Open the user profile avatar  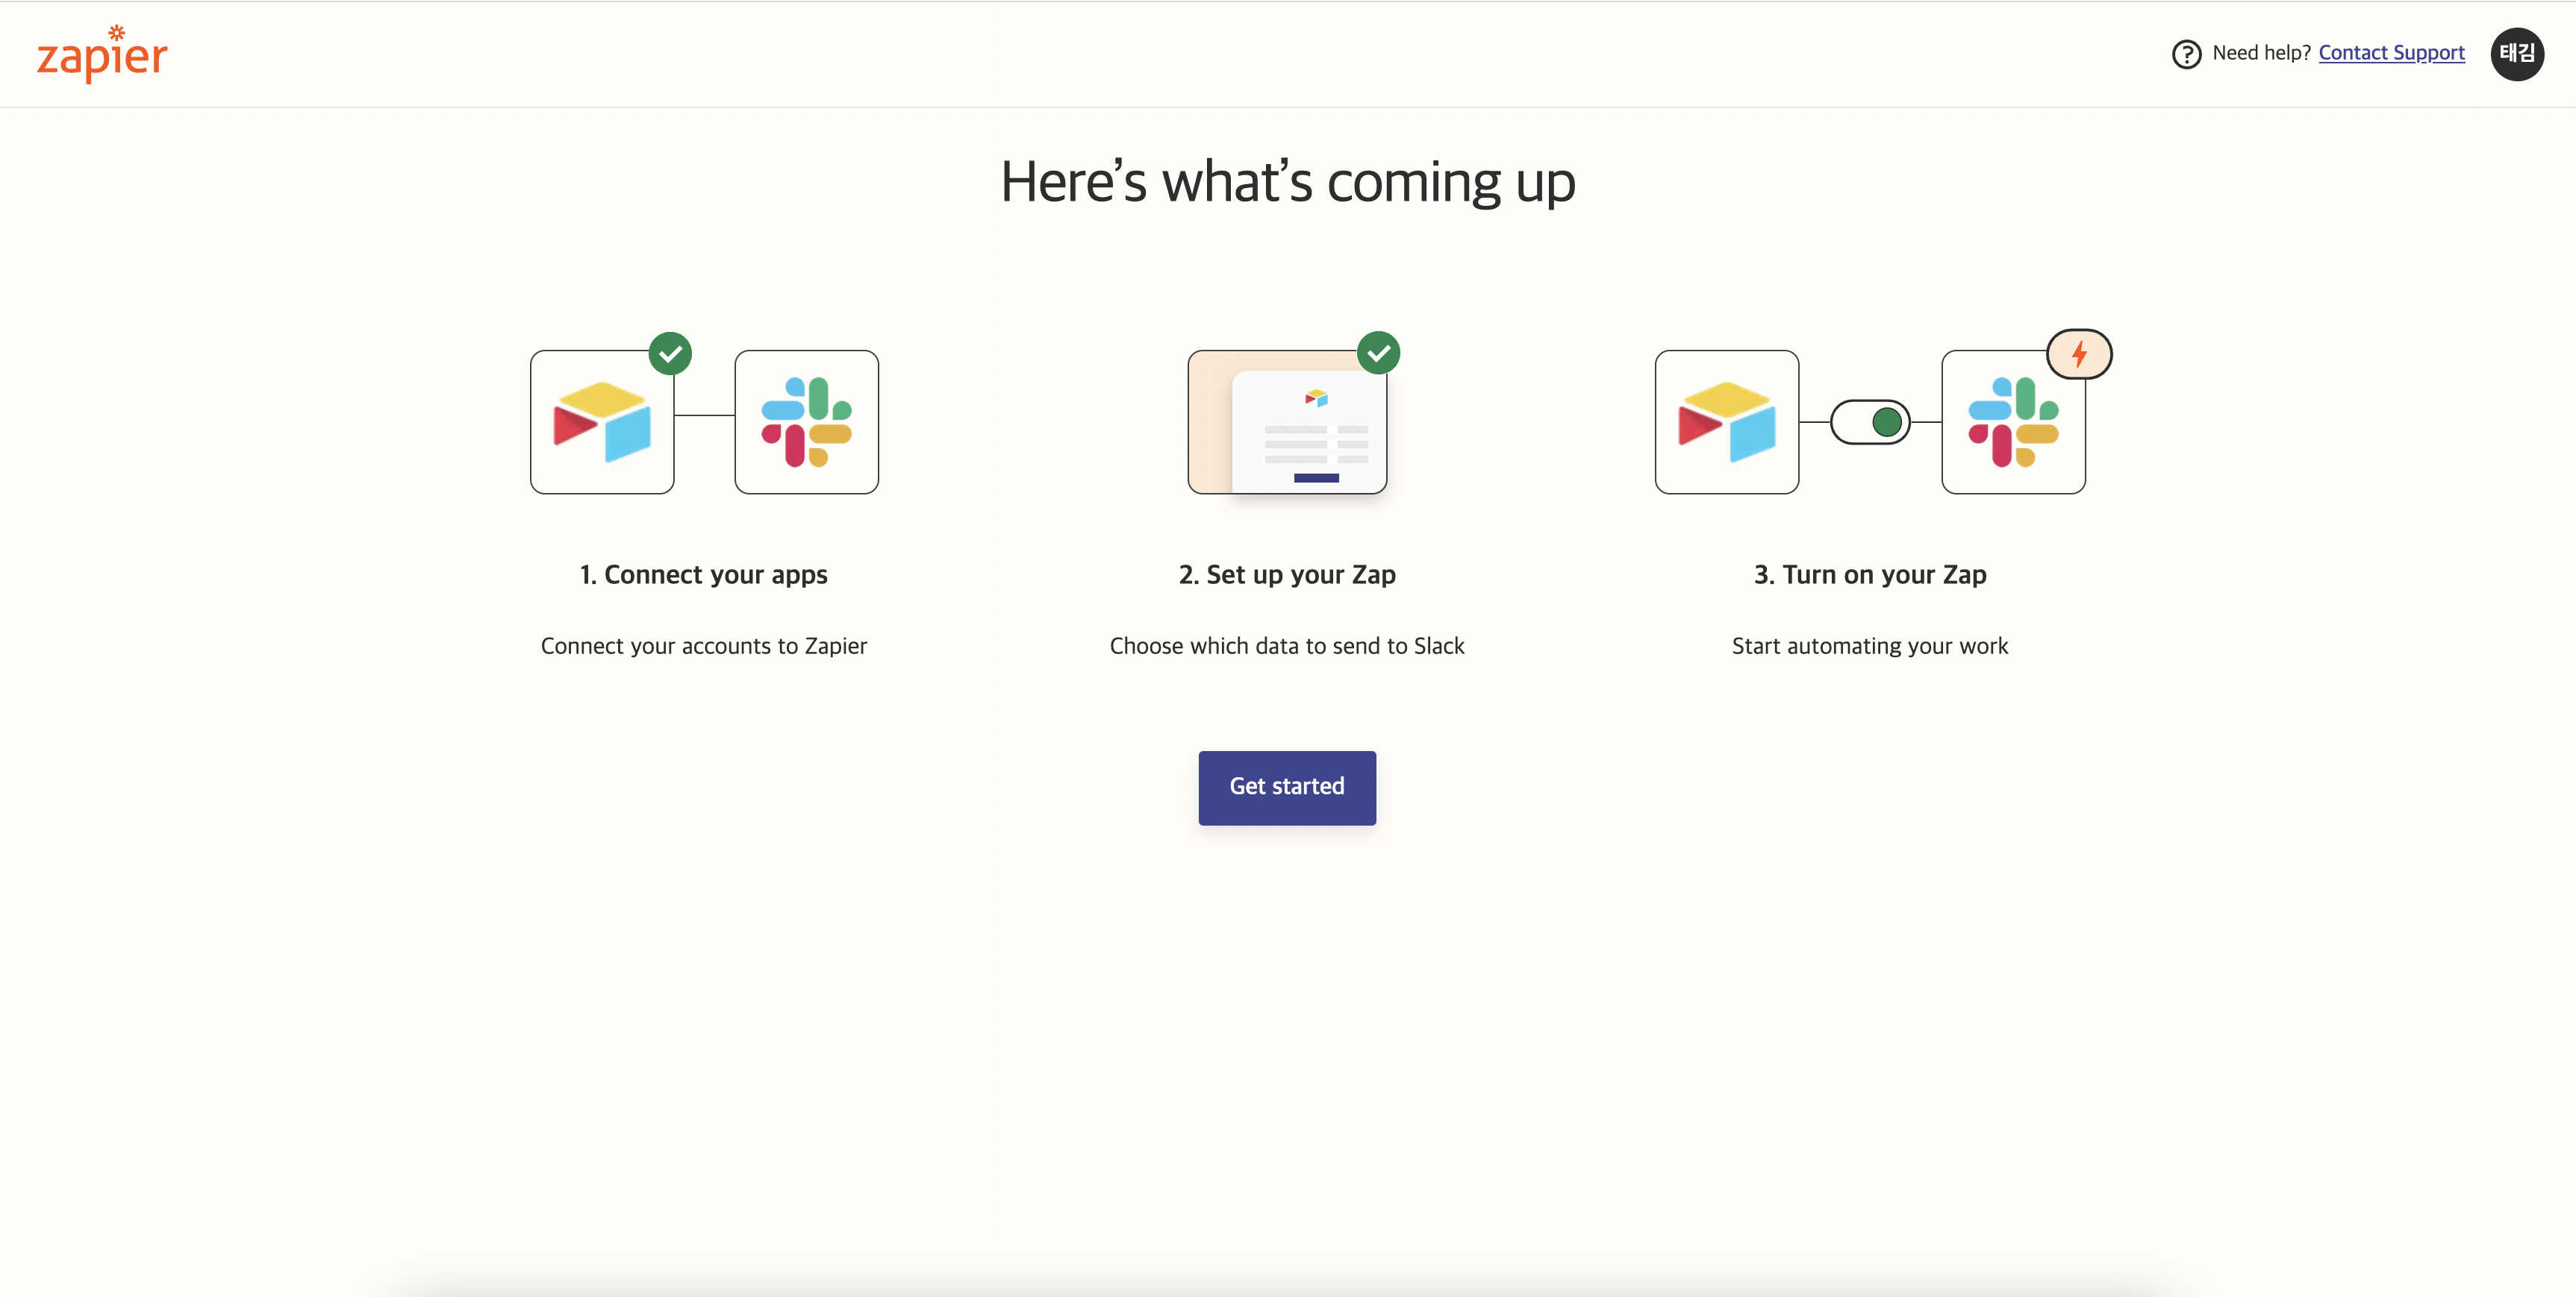(2516, 54)
